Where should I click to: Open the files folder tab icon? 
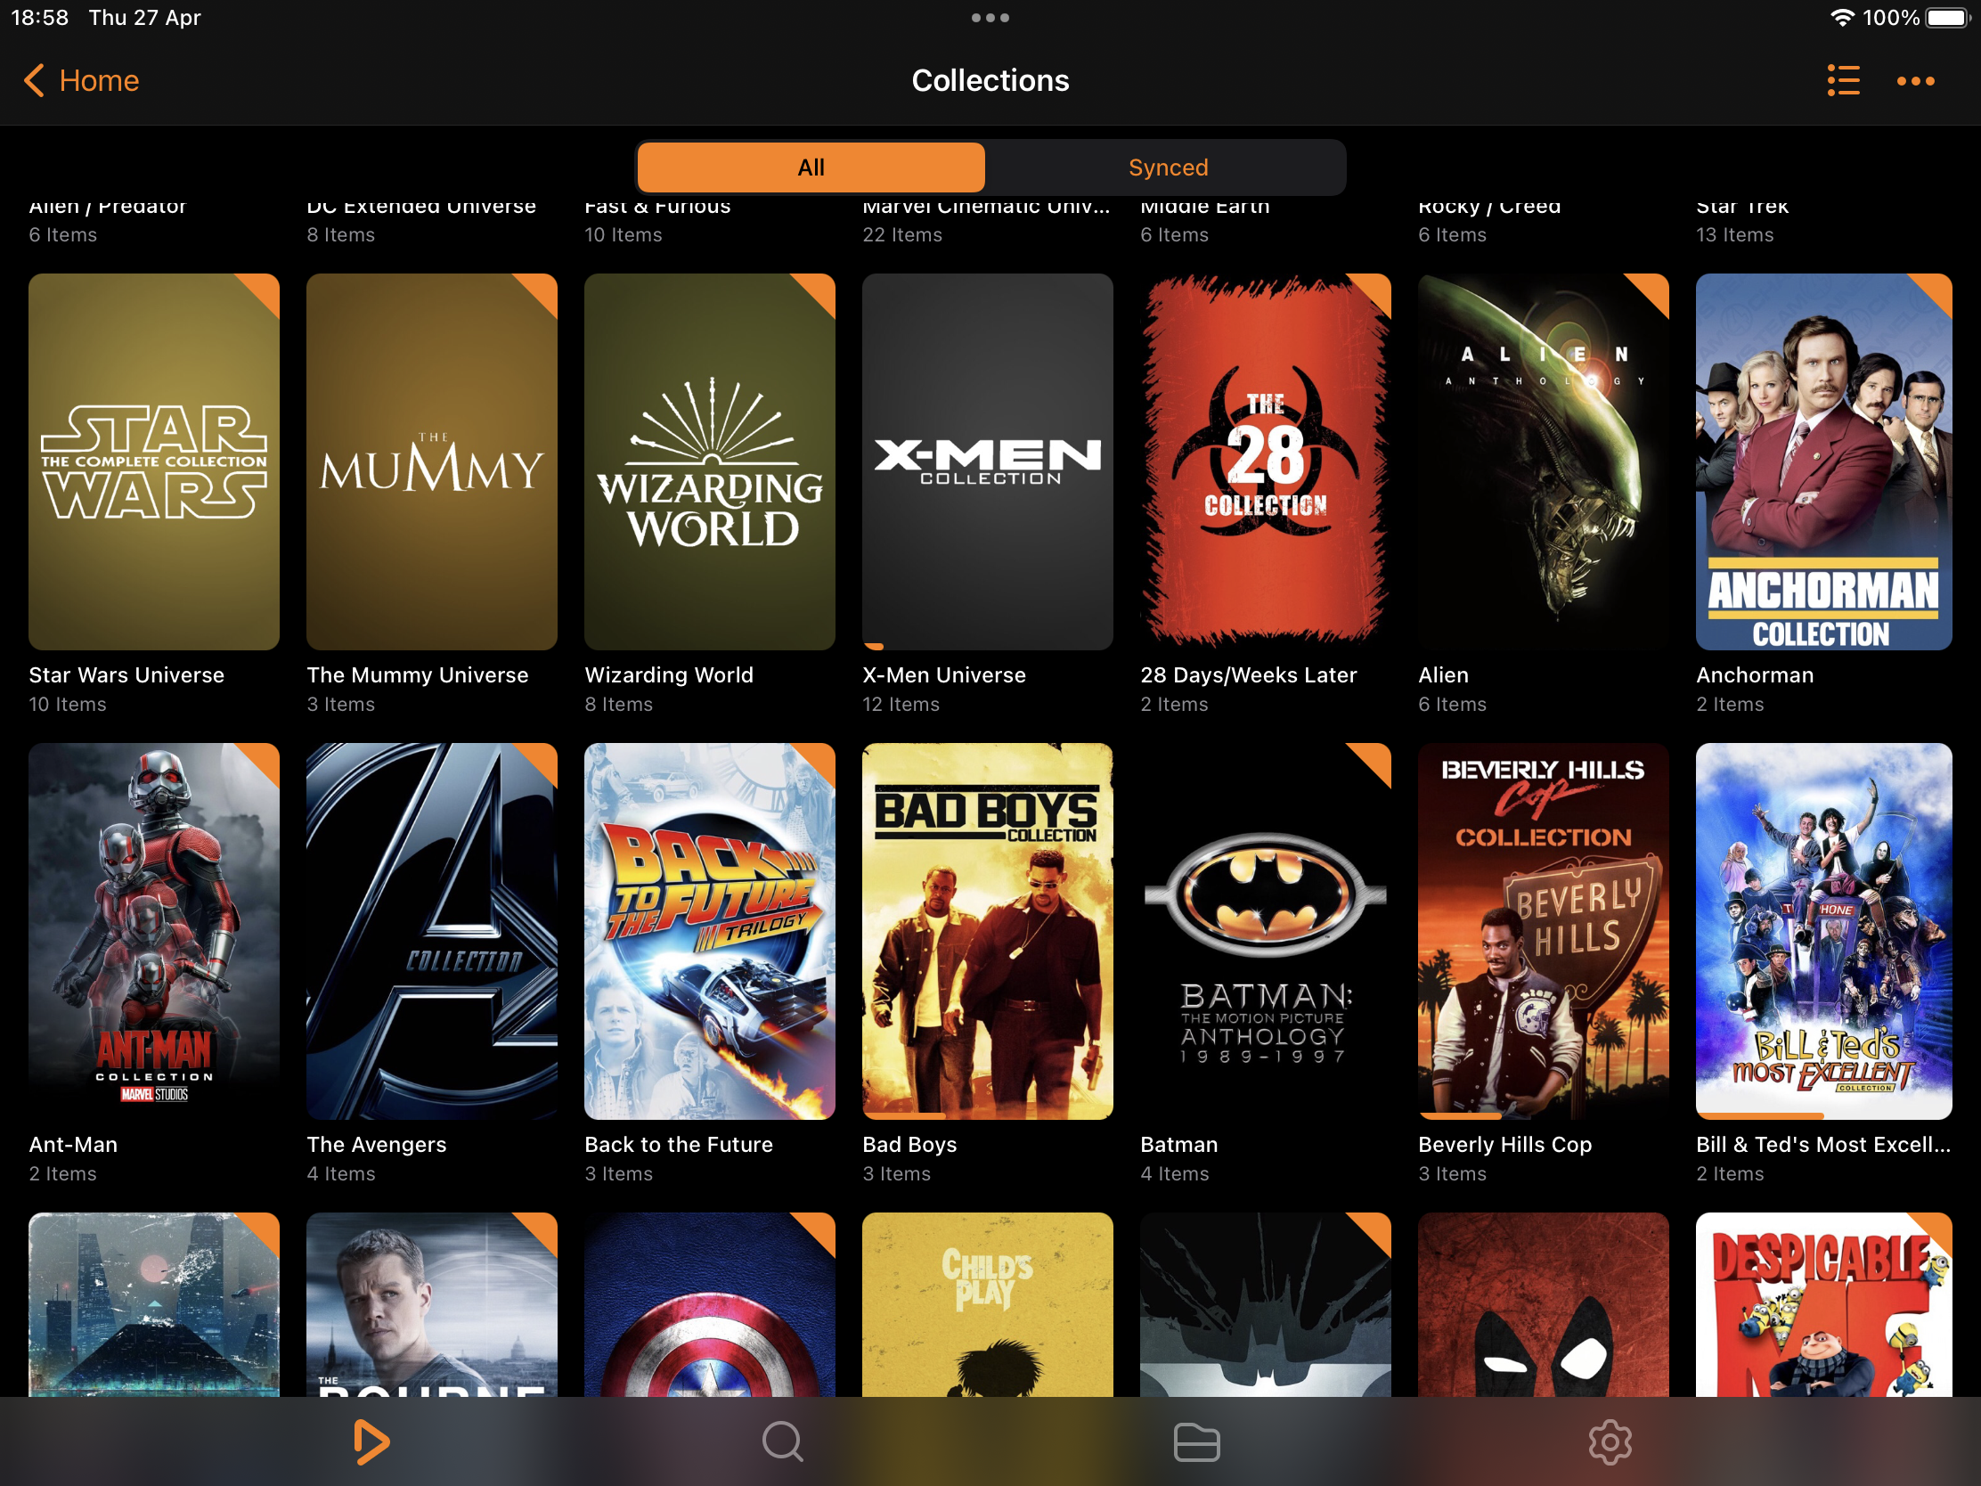(x=1195, y=1441)
